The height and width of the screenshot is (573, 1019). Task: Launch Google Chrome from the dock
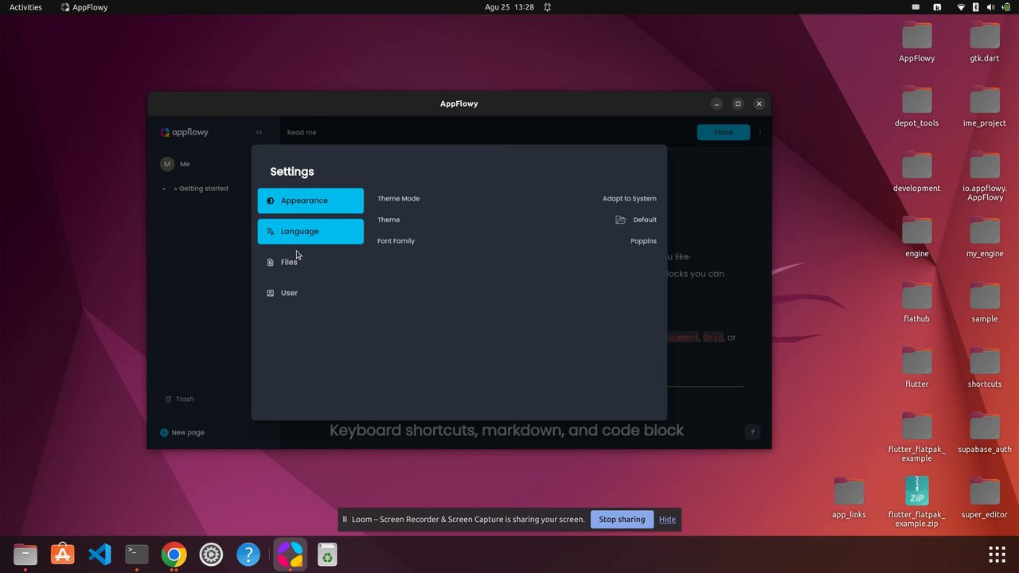pos(174,555)
